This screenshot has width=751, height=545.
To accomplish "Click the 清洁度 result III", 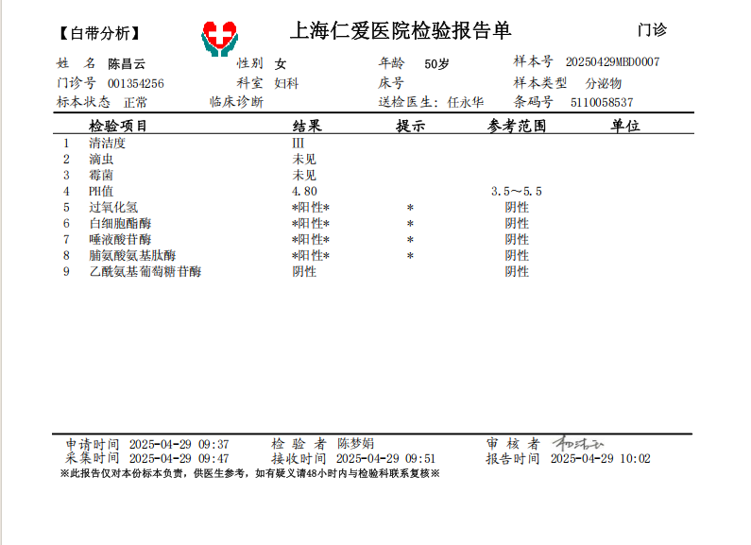I will (x=298, y=143).
